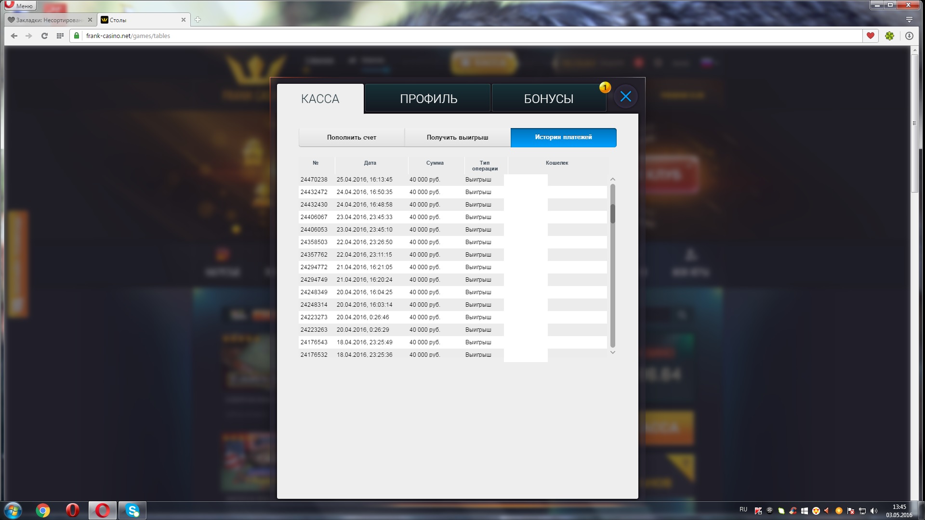Reload the page using the refresh icon
The height and width of the screenshot is (520, 925).
[44, 36]
